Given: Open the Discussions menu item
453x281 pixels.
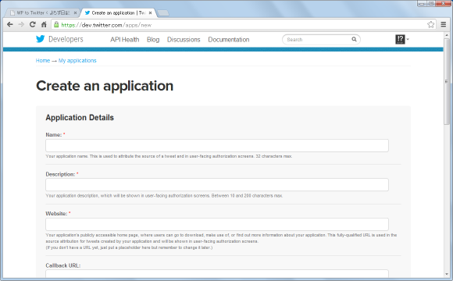Looking at the screenshot, I should tap(184, 40).
